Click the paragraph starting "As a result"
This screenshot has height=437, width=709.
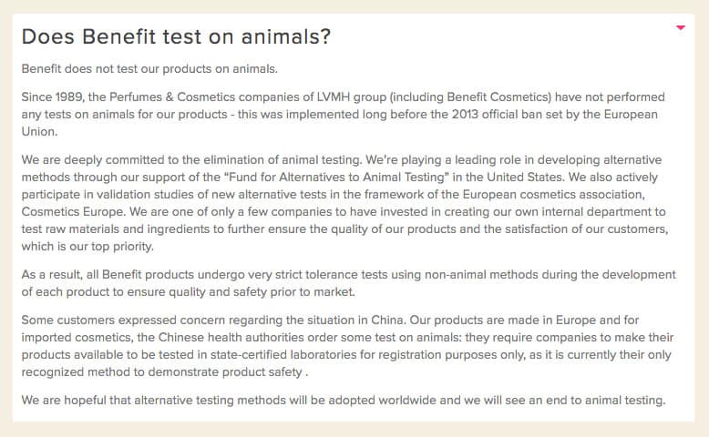348,283
